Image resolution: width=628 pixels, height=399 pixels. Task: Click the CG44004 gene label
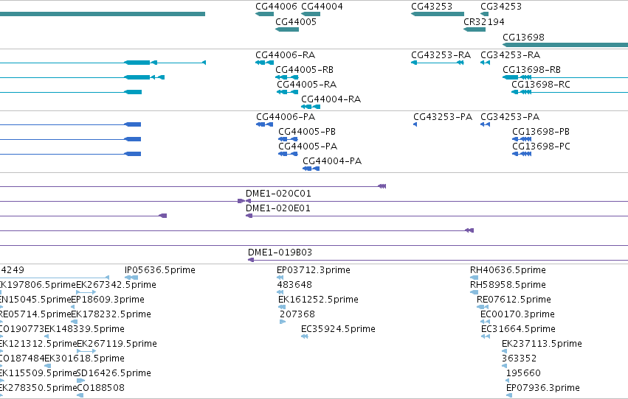[x=322, y=7]
